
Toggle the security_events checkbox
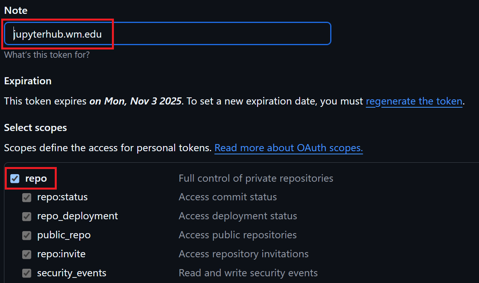[x=27, y=273]
